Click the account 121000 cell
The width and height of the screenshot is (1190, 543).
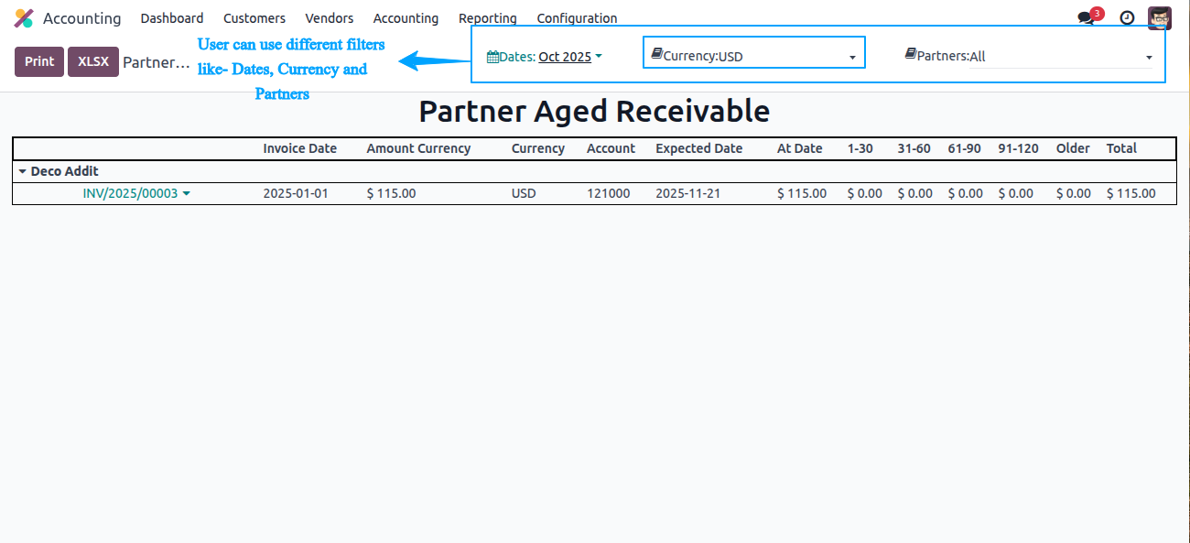[x=609, y=194]
